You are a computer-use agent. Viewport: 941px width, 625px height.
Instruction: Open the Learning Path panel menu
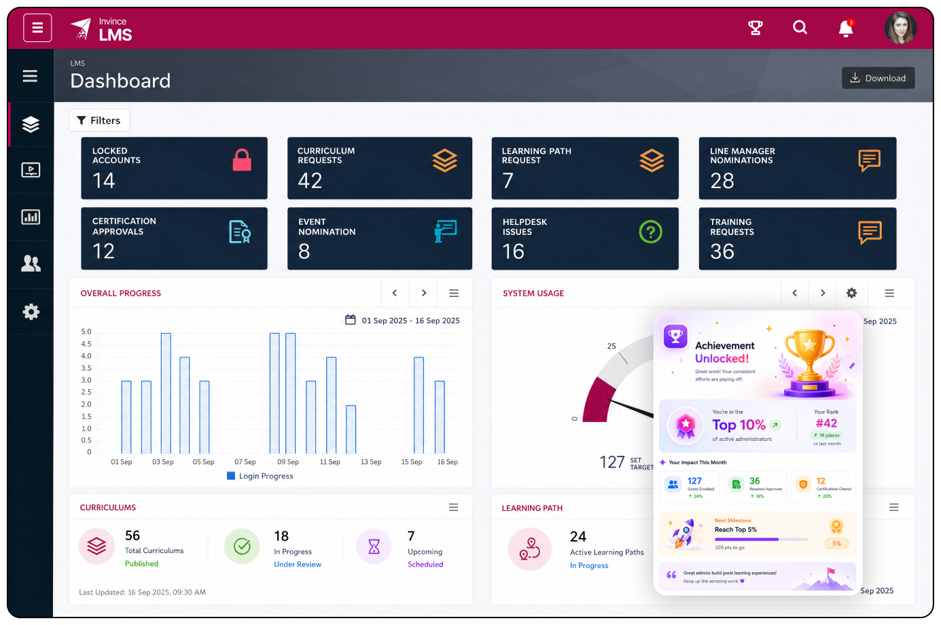coord(894,507)
